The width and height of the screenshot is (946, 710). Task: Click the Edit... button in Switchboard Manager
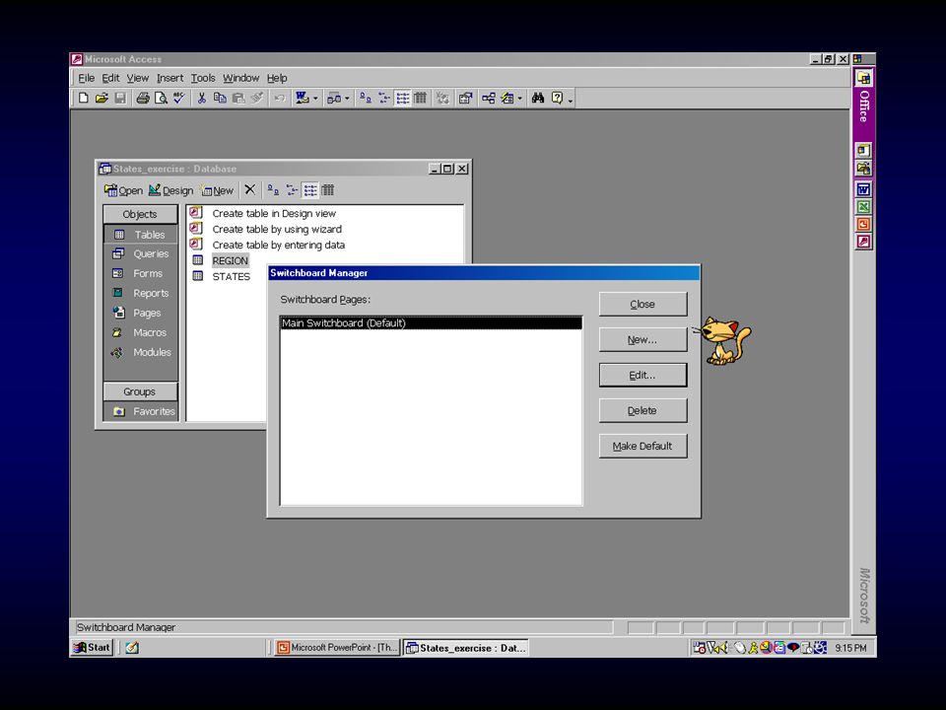point(642,375)
